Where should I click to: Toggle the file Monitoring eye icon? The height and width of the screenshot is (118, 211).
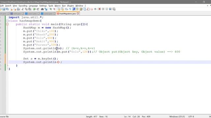pyautogui.click(x=95, y=9)
